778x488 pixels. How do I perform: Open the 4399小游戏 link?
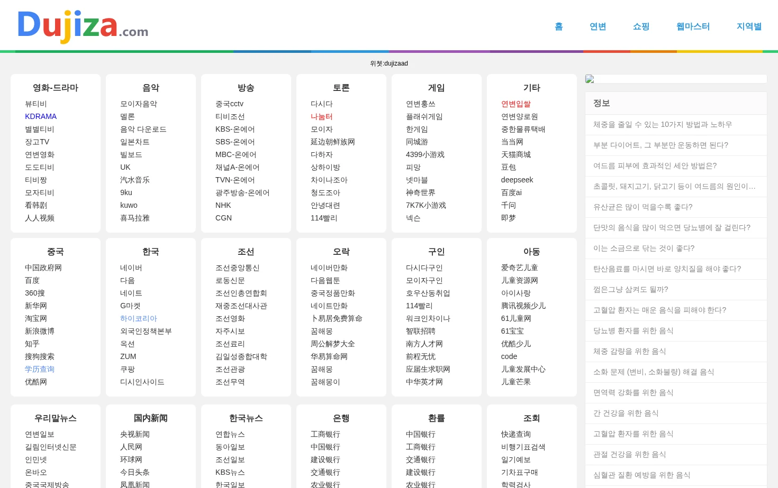[x=425, y=154]
